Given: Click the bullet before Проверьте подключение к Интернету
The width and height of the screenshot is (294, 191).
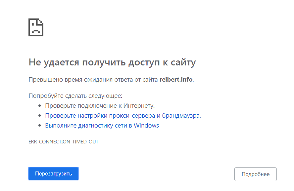Looking at the screenshot, I should [40, 106].
